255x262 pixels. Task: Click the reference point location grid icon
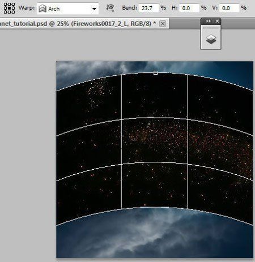coord(9,8)
